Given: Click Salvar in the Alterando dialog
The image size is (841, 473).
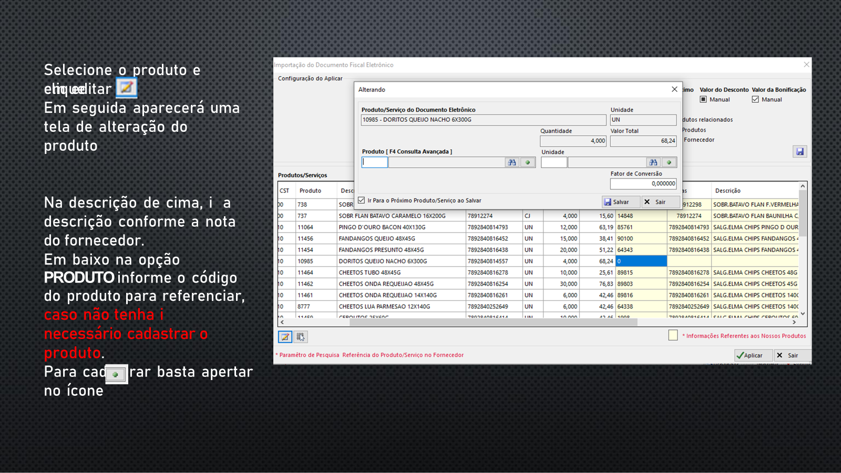Looking at the screenshot, I should click(x=621, y=202).
